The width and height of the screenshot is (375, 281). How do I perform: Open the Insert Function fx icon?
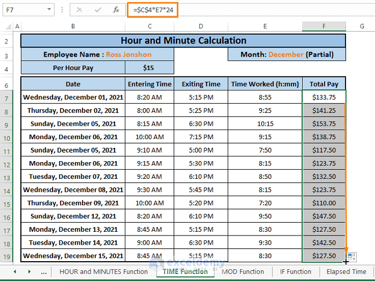(116, 10)
